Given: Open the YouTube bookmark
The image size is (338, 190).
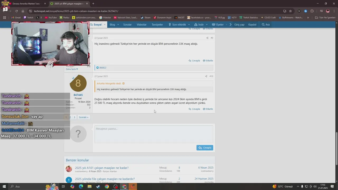Looking at the screenshot, I should (x=51, y=18).
